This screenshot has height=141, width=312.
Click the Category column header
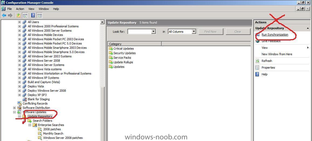[x=135, y=44]
